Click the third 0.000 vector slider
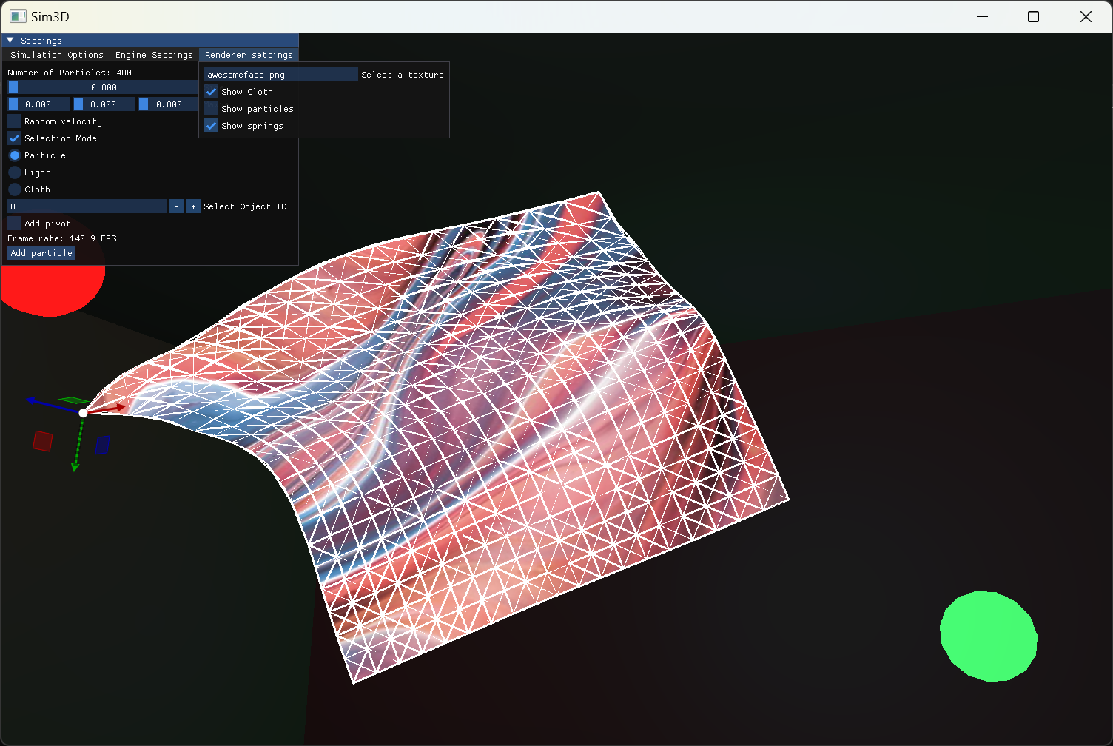1113x746 pixels. pyautogui.click(x=169, y=104)
